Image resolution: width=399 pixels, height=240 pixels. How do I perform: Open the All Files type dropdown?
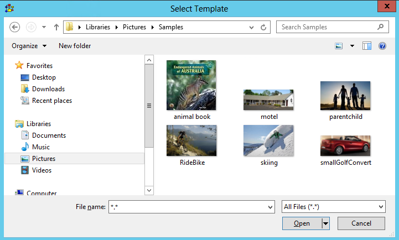(x=333, y=207)
